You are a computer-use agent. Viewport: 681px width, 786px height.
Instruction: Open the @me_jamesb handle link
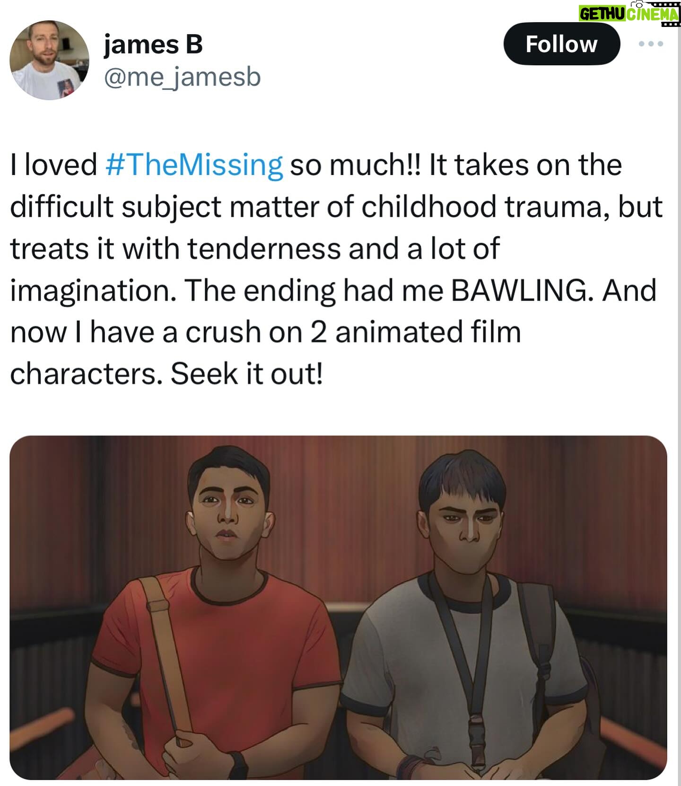click(182, 77)
